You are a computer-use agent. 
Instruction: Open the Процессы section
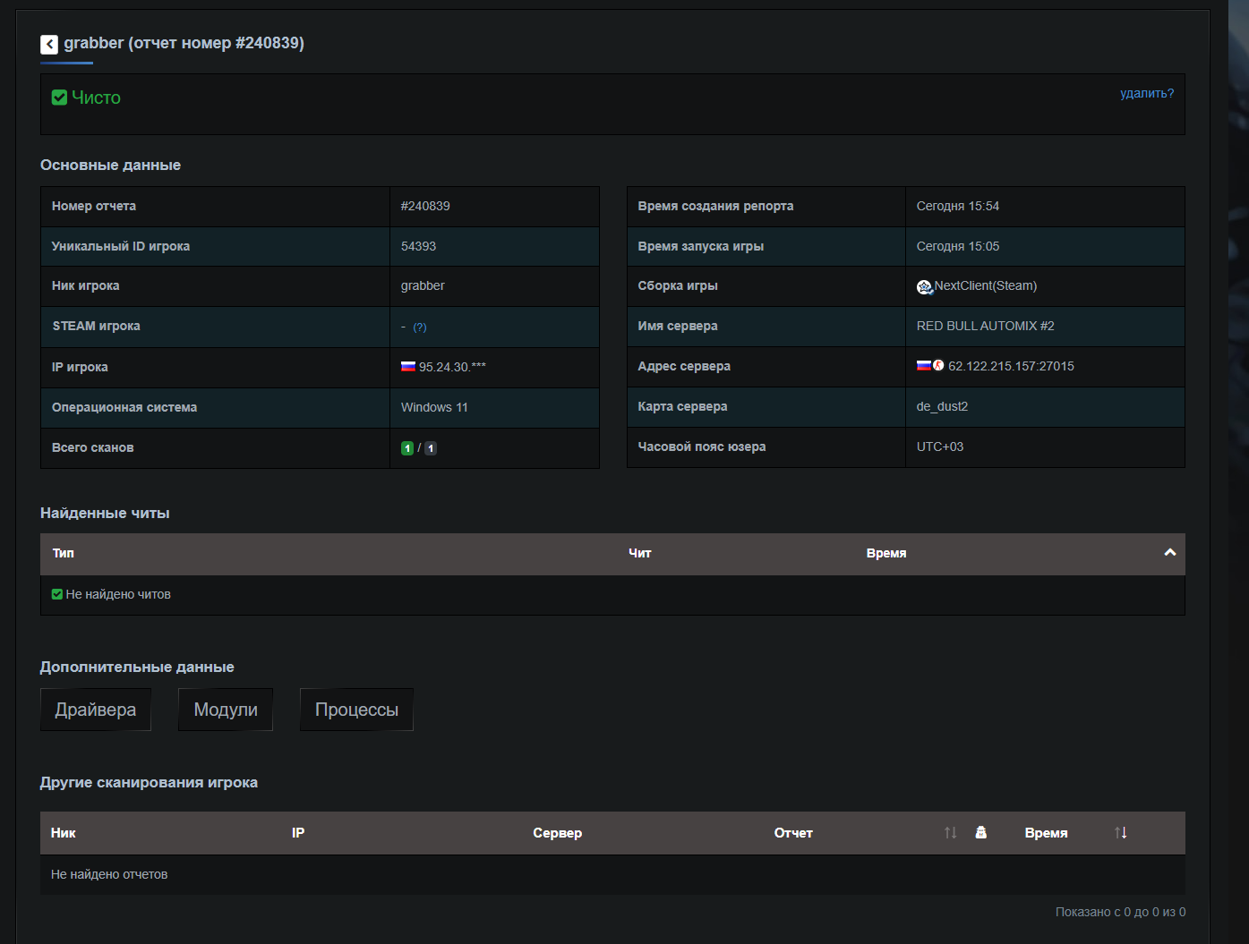(x=356, y=710)
